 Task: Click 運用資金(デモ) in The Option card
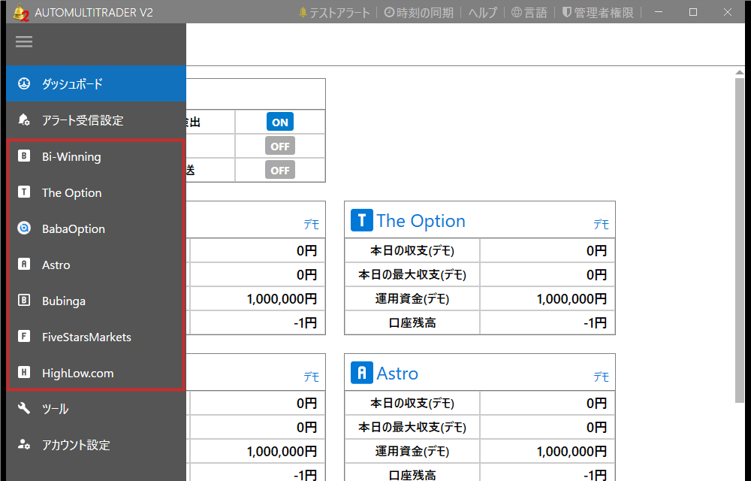coord(412,298)
